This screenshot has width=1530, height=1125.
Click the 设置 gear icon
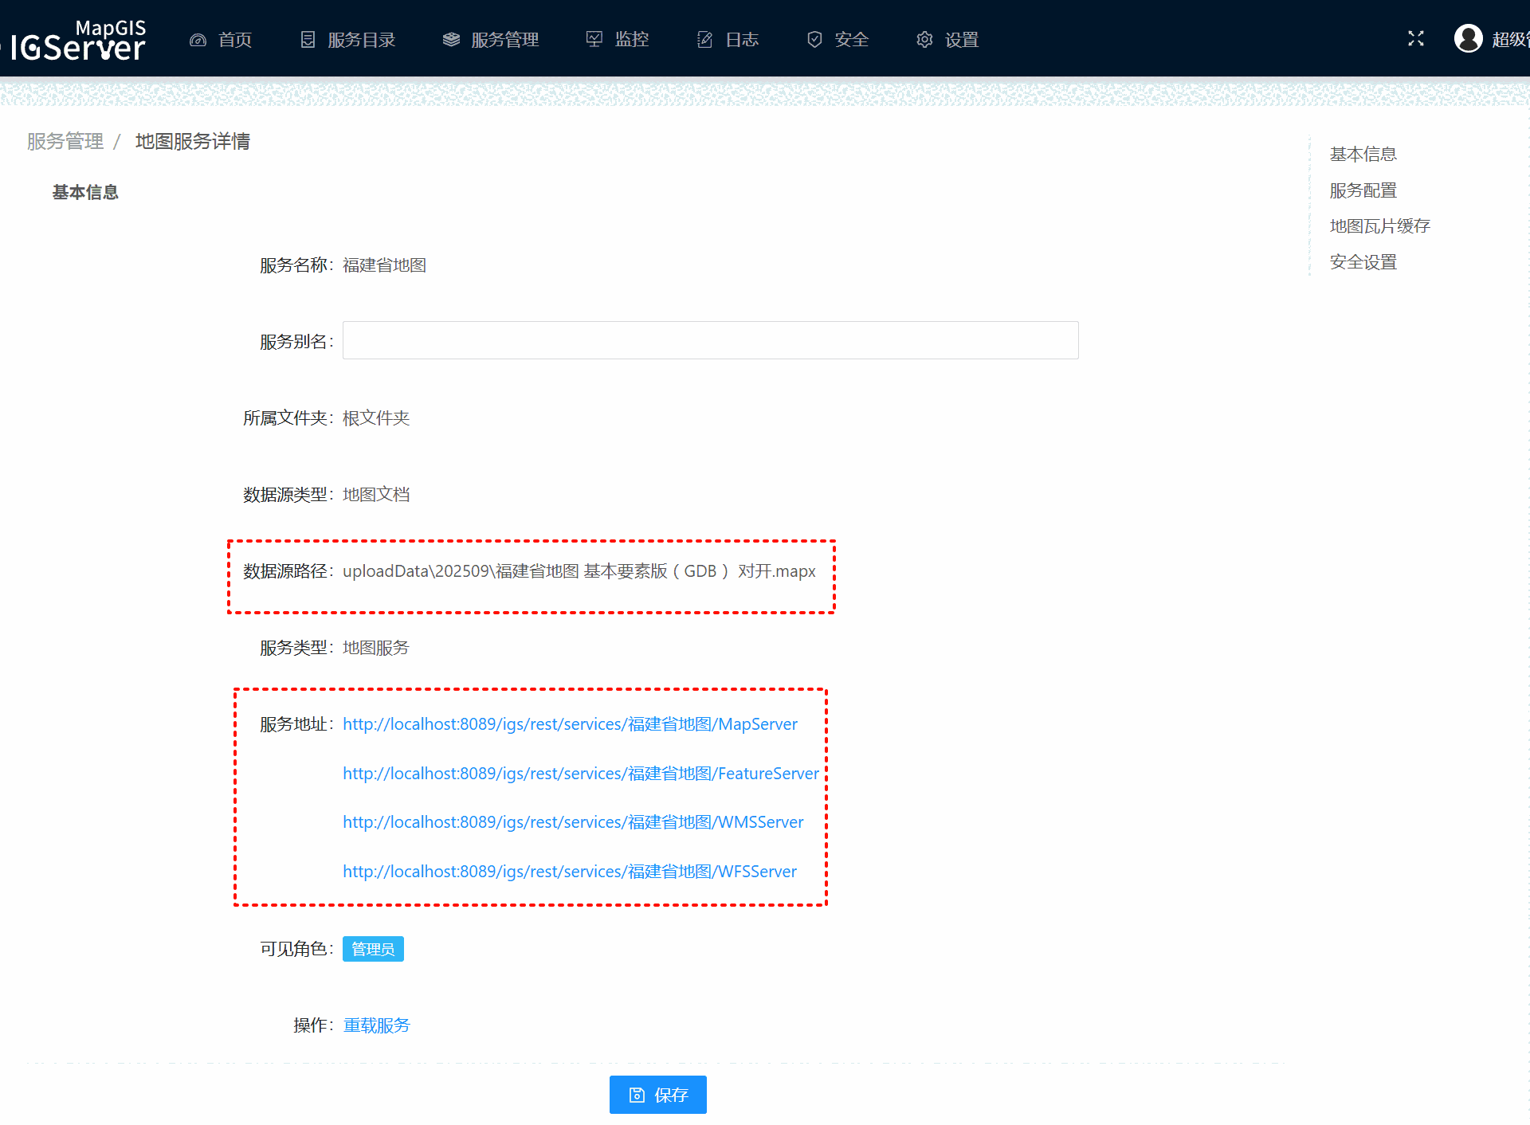tap(924, 40)
